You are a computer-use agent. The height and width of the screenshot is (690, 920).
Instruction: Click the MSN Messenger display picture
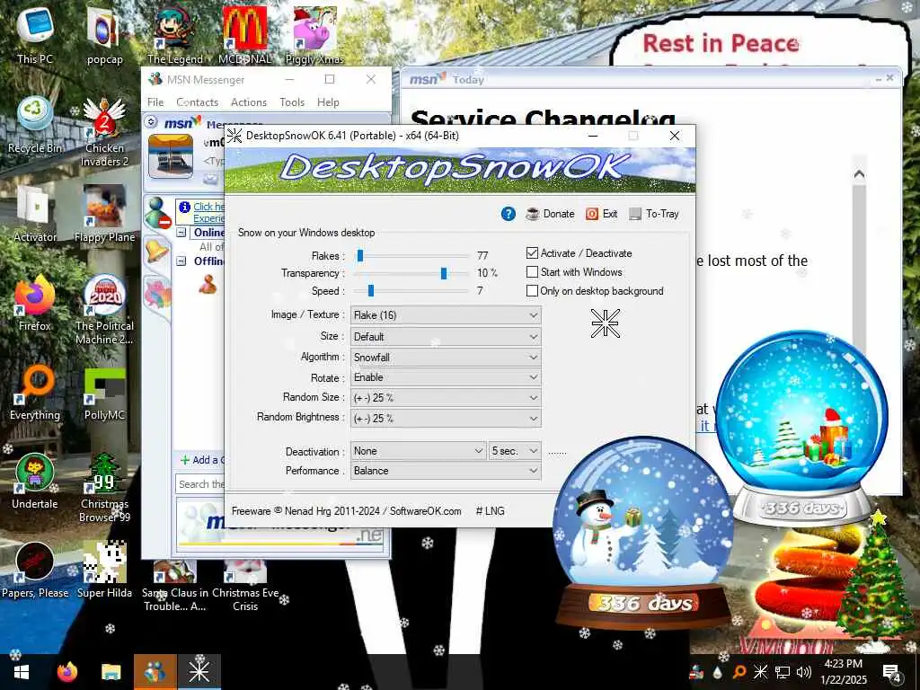171,156
